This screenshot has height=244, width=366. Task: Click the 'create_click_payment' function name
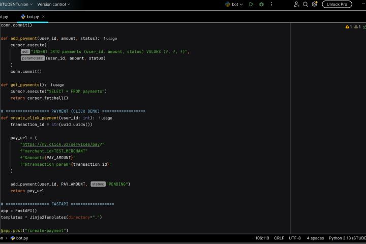[x=35, y=118]
